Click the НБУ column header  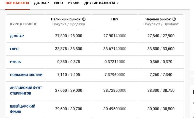pos(115,19)
